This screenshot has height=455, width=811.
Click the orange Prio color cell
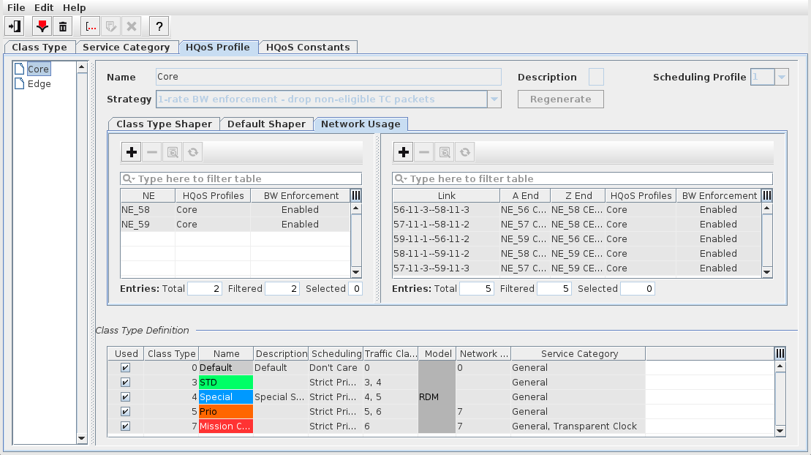click(225, 412)
